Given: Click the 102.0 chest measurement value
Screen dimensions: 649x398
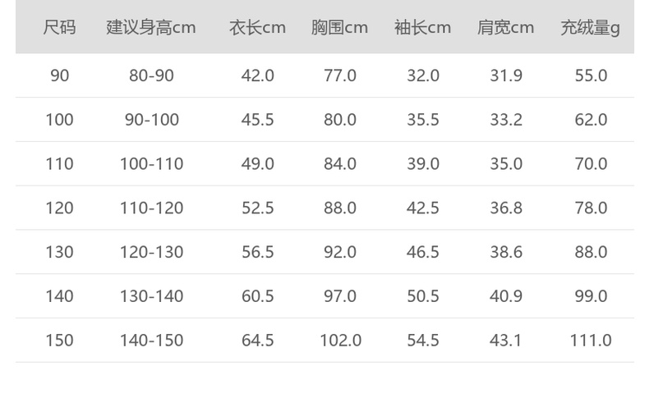Looking at the screenshot, I should click(x=339, y=341).
